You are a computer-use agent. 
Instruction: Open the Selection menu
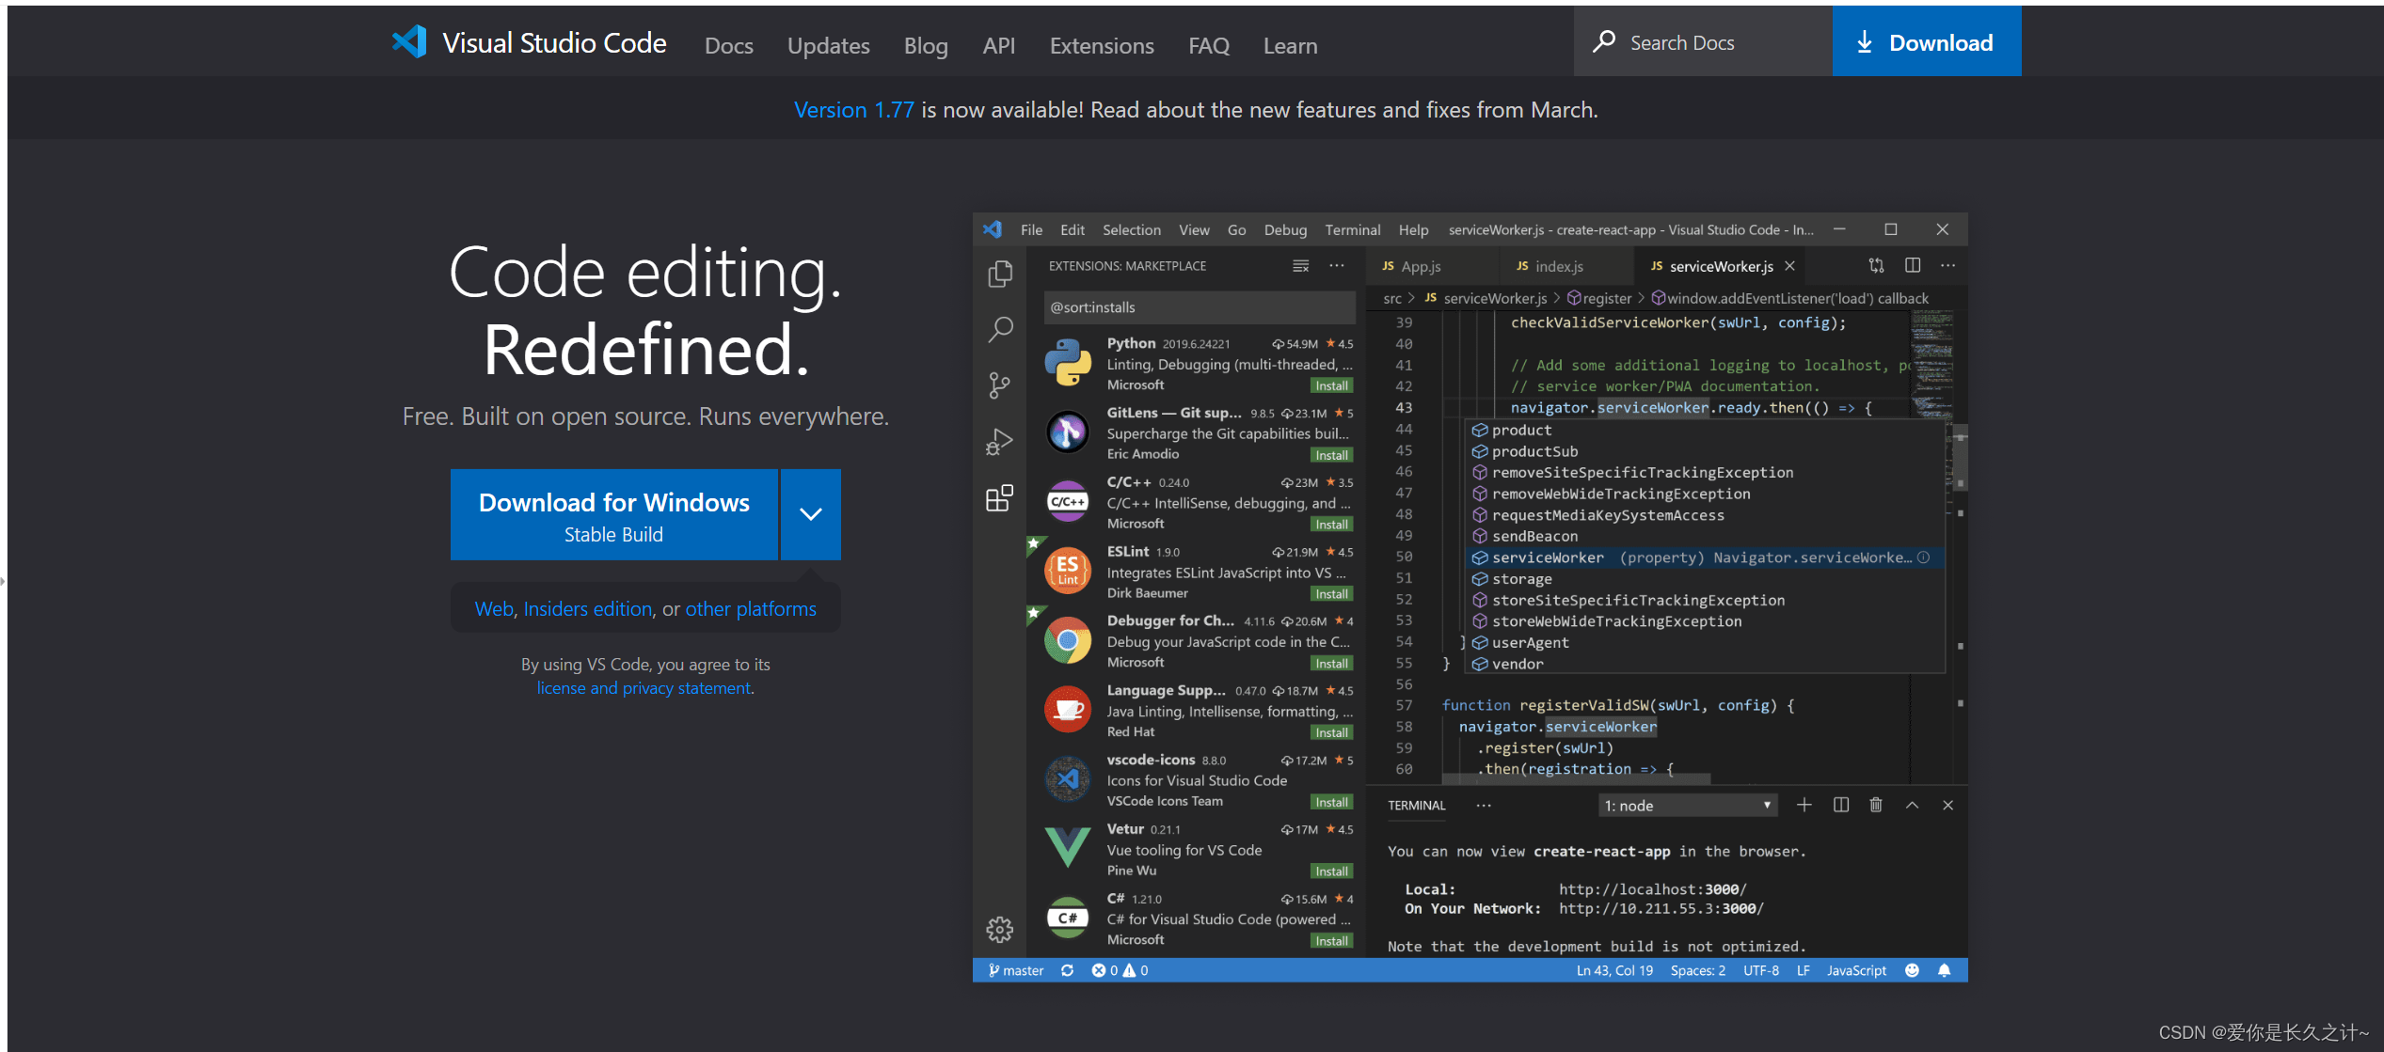1132,229
